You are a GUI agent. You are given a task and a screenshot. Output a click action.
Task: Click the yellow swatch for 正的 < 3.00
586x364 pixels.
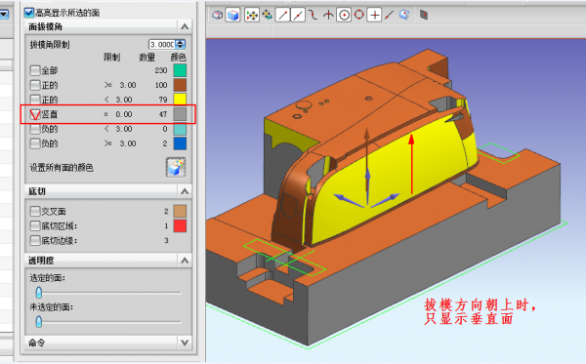(x=180, y=100)
